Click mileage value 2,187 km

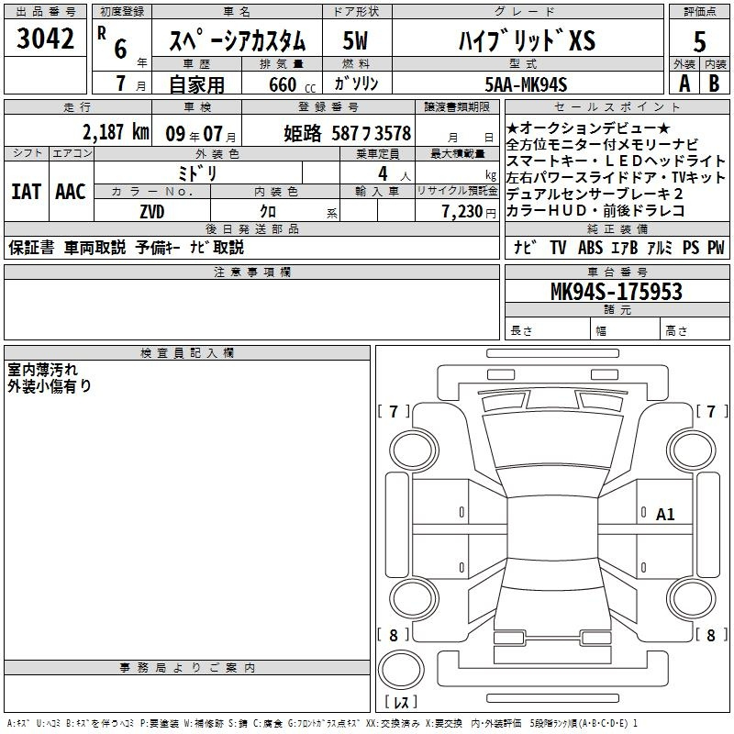click(116, 132)
